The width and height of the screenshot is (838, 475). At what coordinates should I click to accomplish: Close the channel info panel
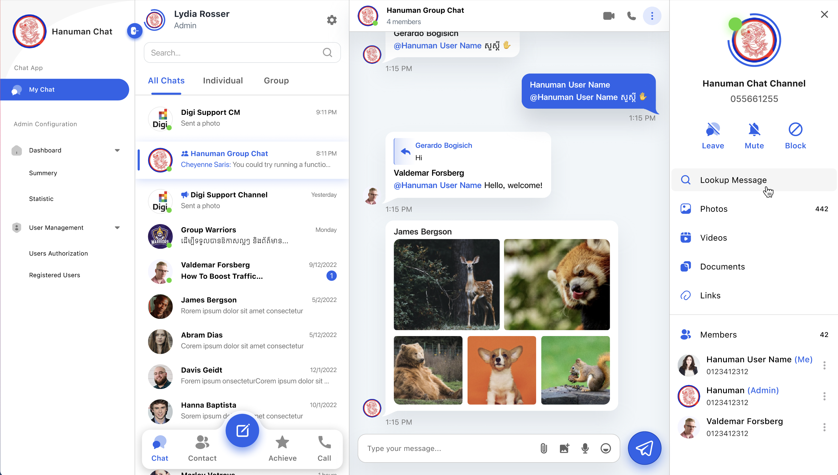click(x=824, y=14)
